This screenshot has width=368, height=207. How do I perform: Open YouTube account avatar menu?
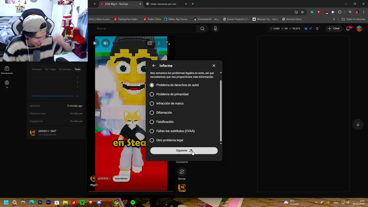click(x=359, y=28)
